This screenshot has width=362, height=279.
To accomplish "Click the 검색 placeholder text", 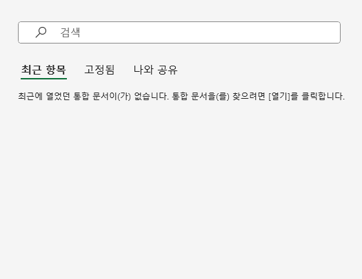I will point(70,32).
